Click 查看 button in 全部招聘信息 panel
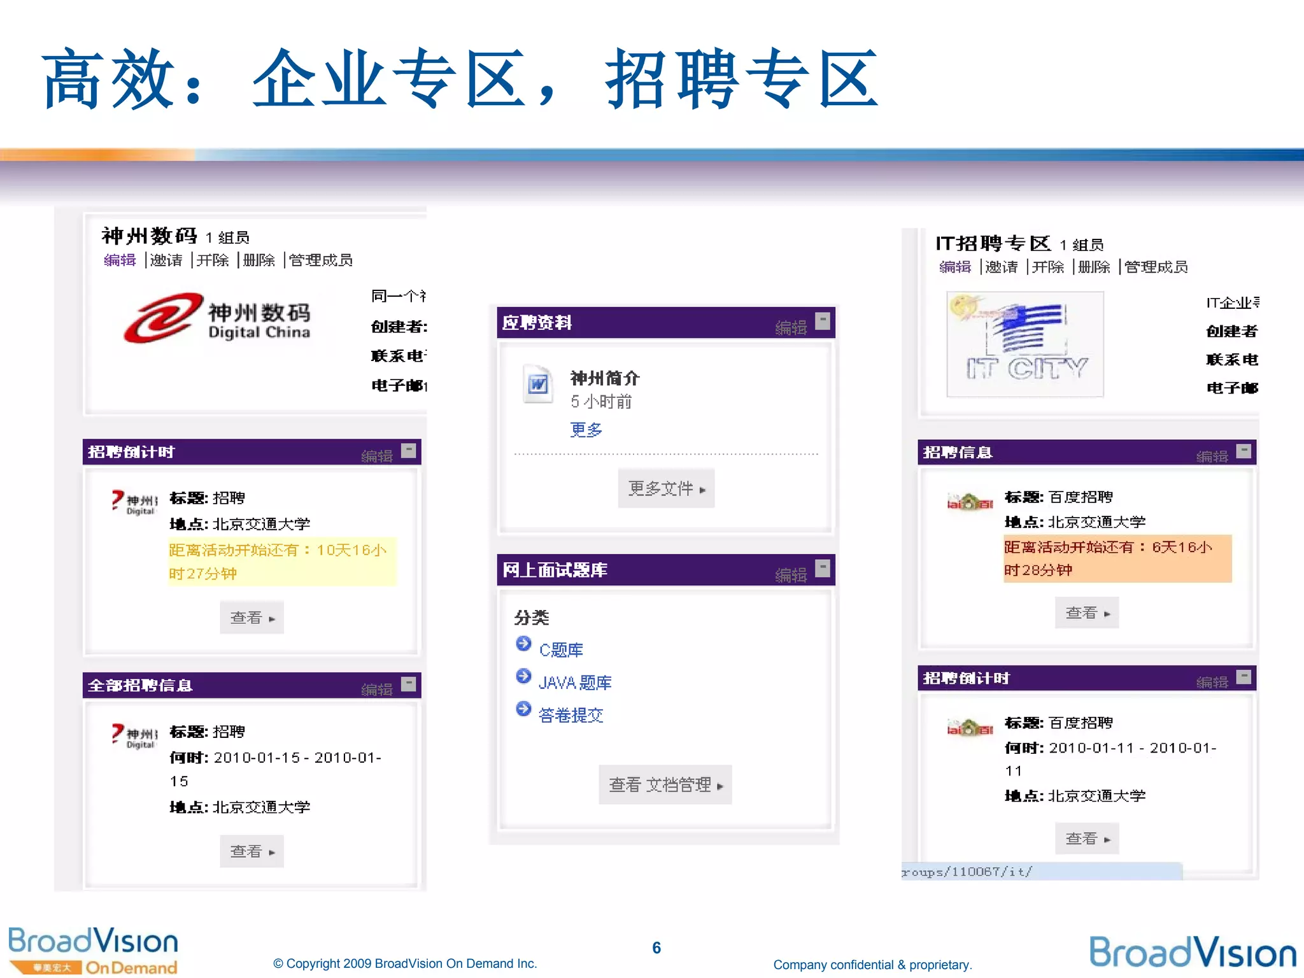 (x=252, y=851)
